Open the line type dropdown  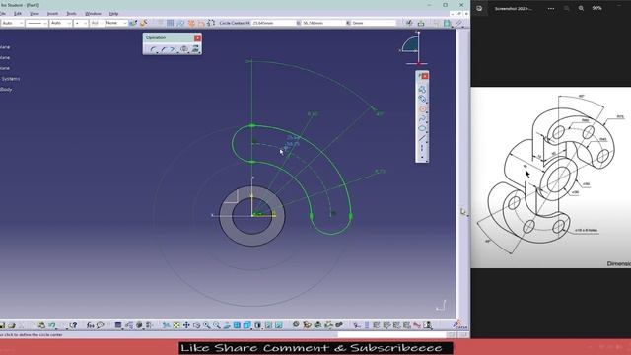coord(37,23)
